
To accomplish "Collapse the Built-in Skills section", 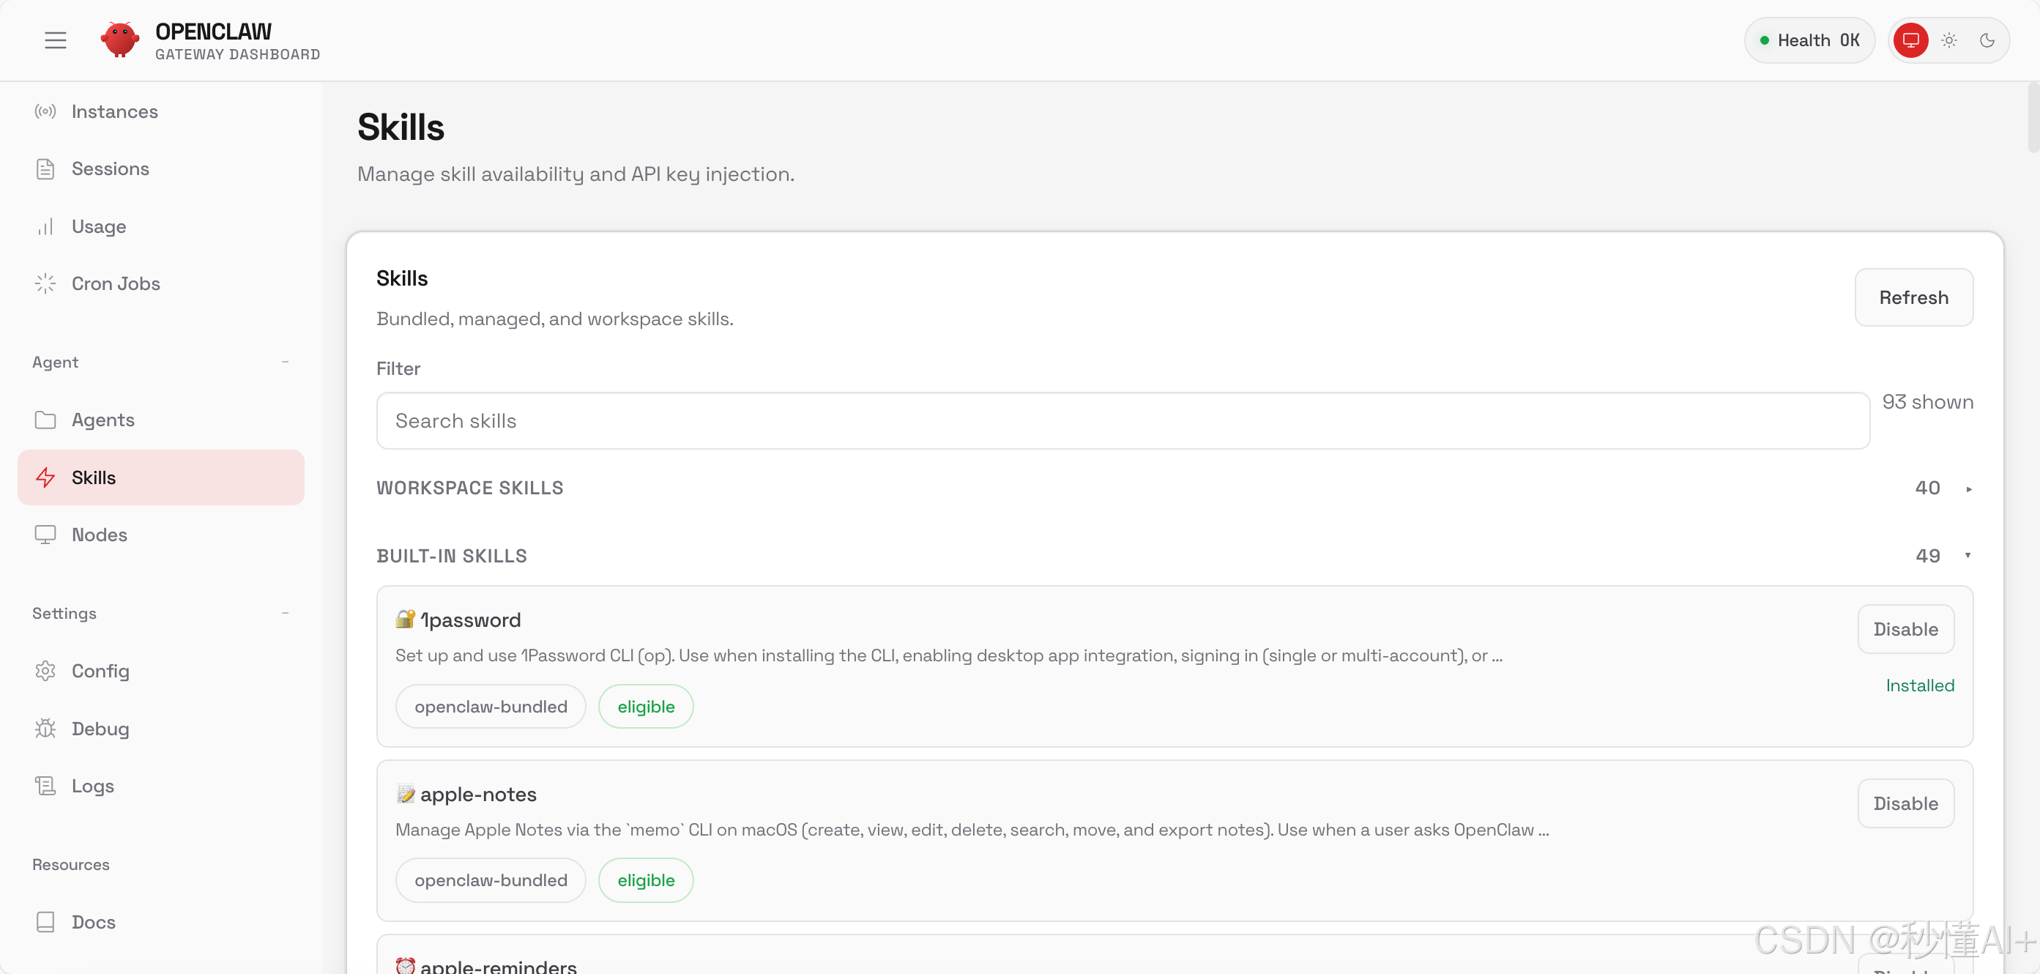I will [1968, 556].
